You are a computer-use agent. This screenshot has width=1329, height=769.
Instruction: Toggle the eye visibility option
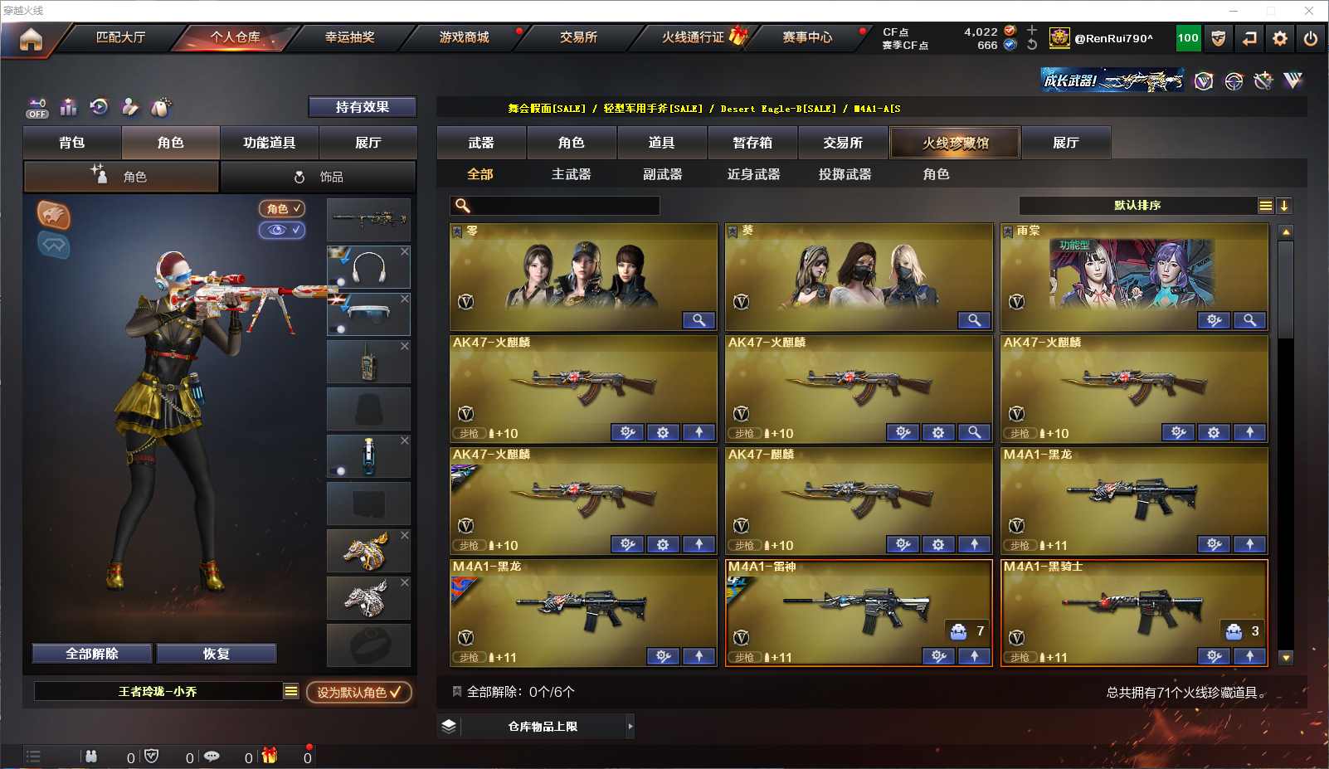click(282, 230)
